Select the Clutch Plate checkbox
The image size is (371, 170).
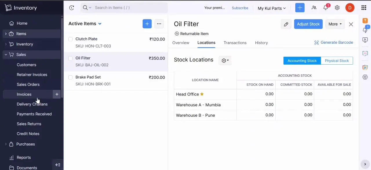(x=70, y=39)
